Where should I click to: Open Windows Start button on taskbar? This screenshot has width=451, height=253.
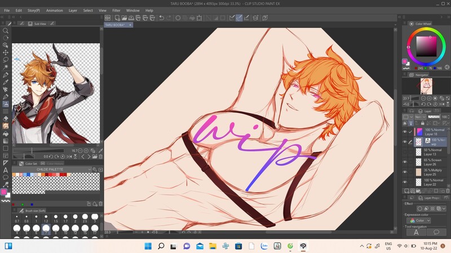(x=148, y=246)
